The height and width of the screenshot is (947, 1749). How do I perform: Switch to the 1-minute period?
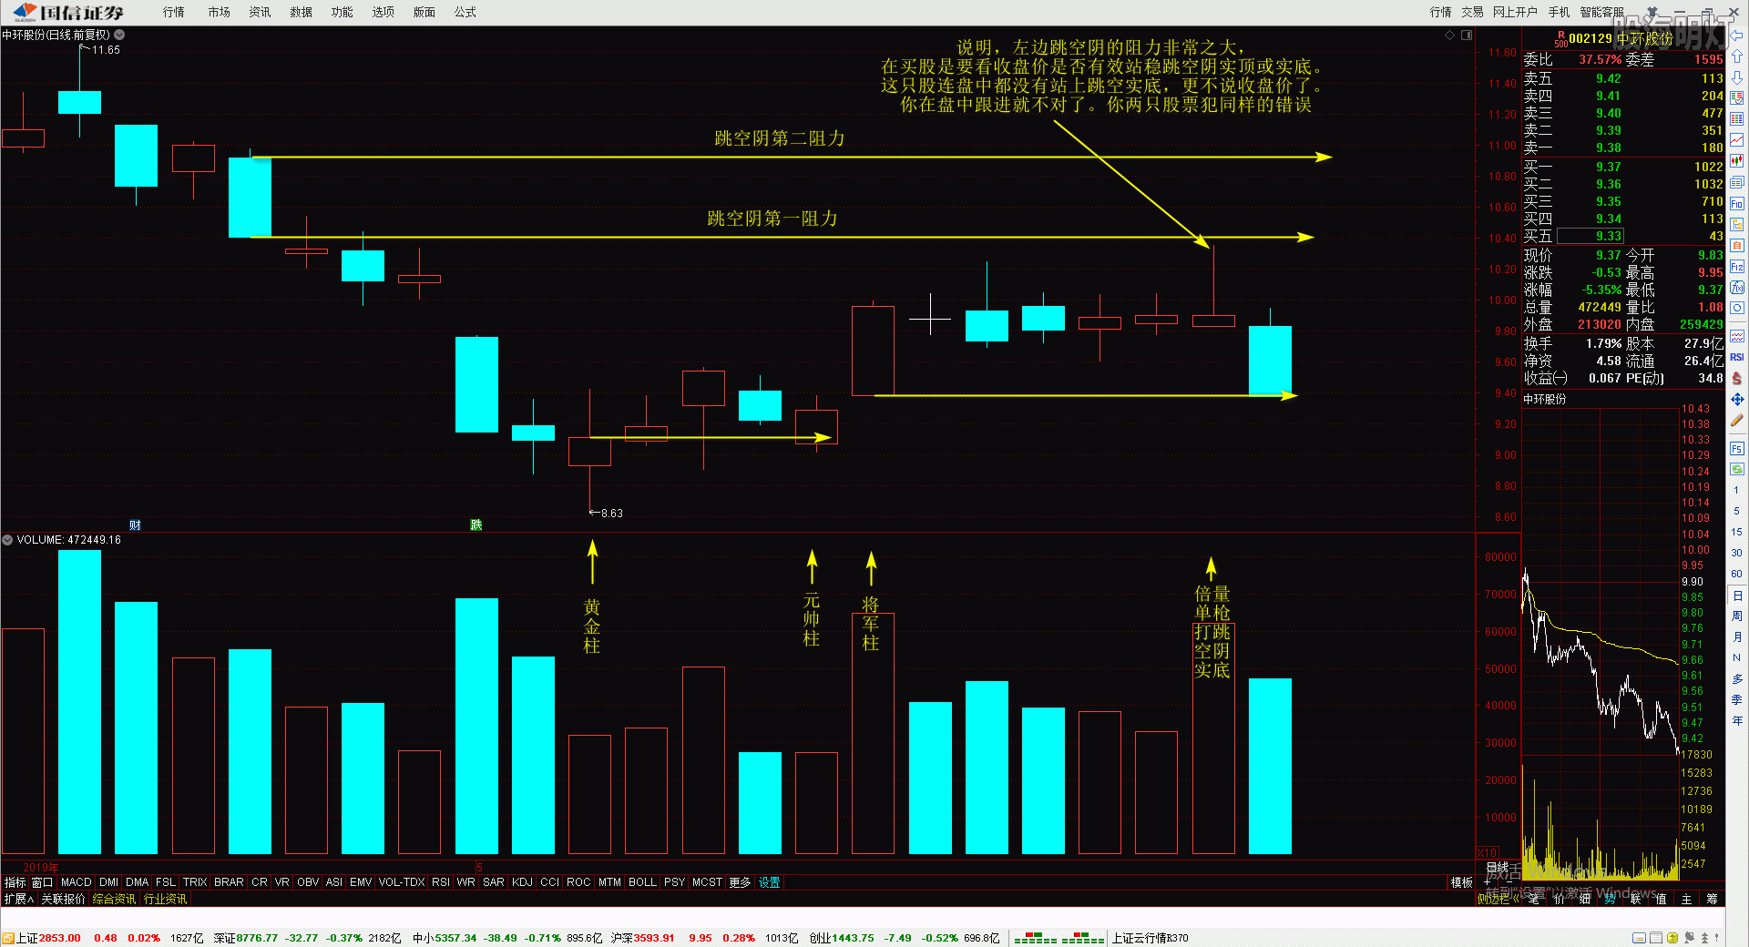tap(1736, 490)
